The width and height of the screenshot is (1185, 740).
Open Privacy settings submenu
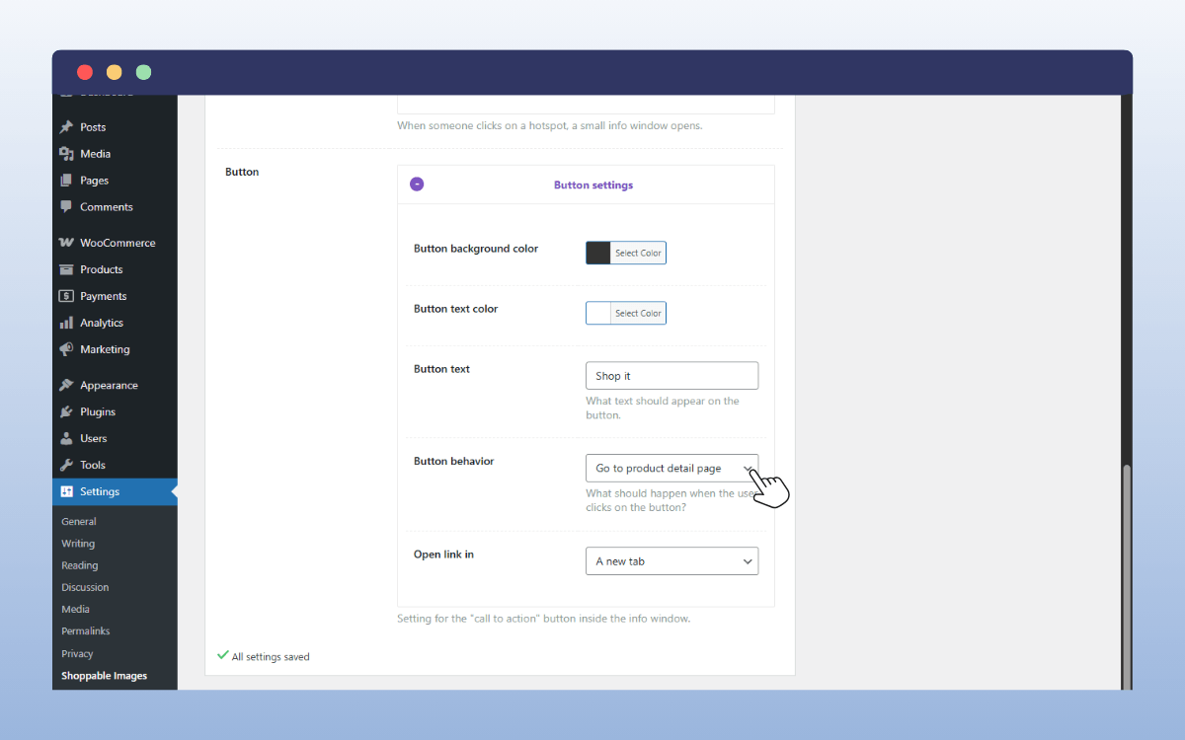click(x=77, y=654)
